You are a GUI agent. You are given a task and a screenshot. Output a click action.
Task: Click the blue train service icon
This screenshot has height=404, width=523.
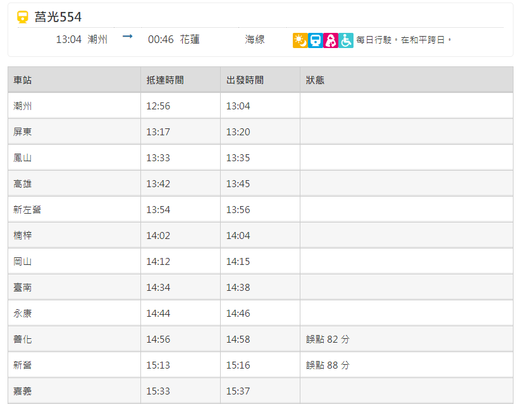pyautogui.click(x=315, y=40)
